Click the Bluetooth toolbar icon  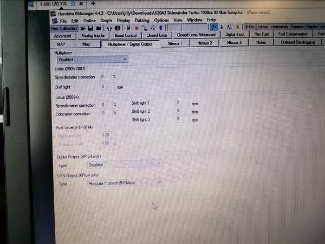[160, 28]
